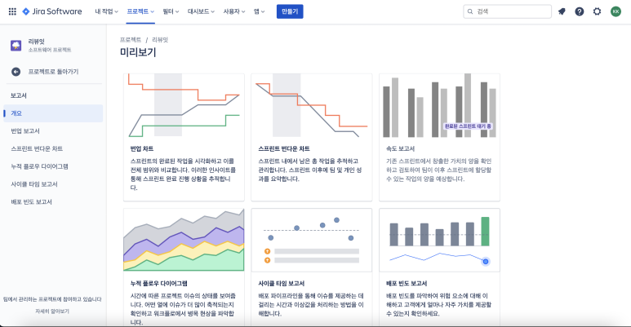Click the 리뷰잇 project avatar icon
Screen dimensions: 631x327
tap(16, 46)
